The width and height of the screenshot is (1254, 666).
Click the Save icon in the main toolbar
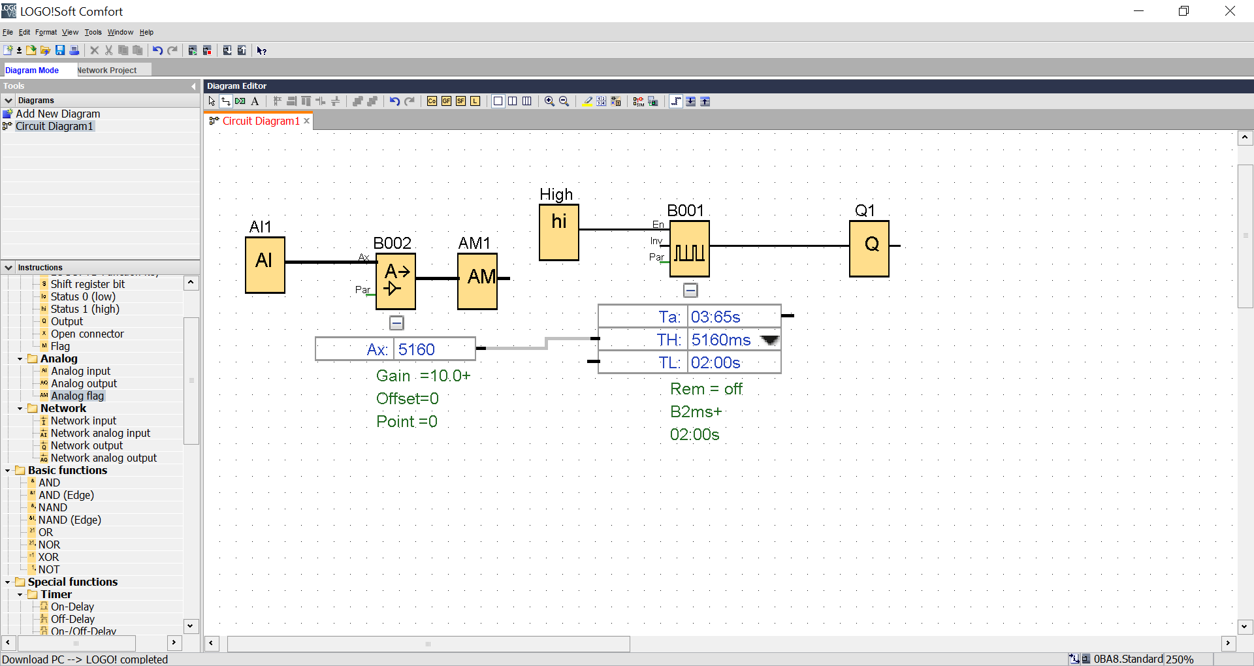(x=60, y=50)
